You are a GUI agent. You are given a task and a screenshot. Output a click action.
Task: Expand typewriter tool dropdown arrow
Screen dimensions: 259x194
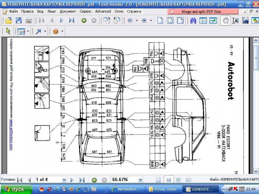tap(28, 31)
